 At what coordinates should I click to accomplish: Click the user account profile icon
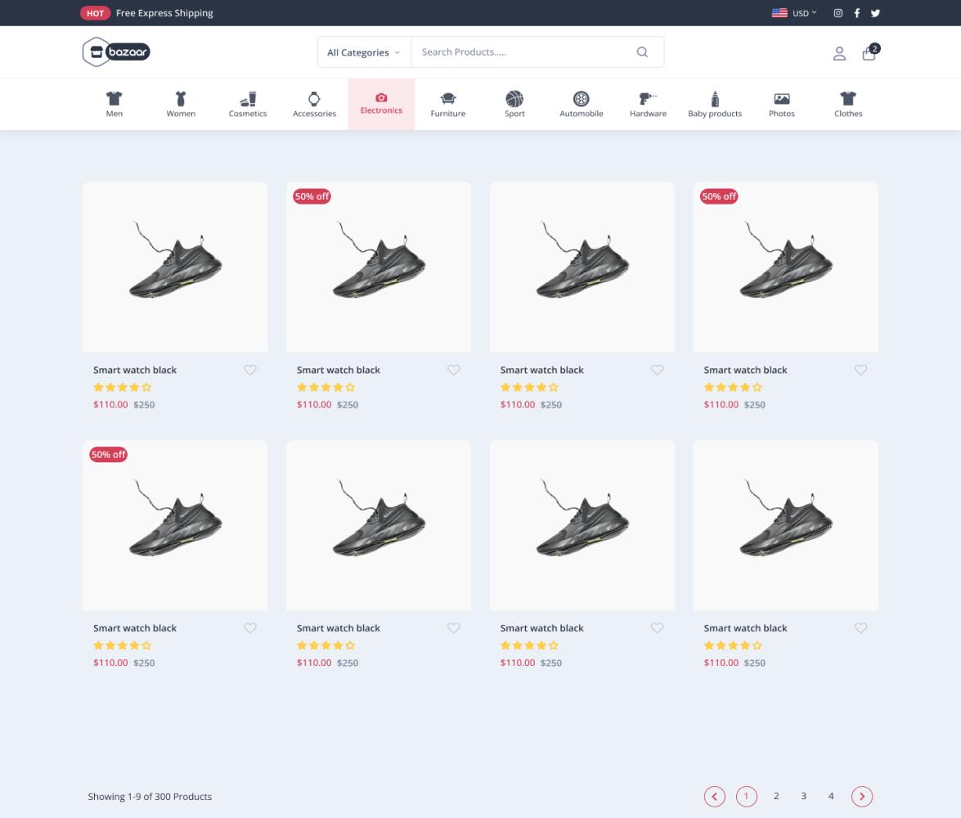[x=839, y=53]
